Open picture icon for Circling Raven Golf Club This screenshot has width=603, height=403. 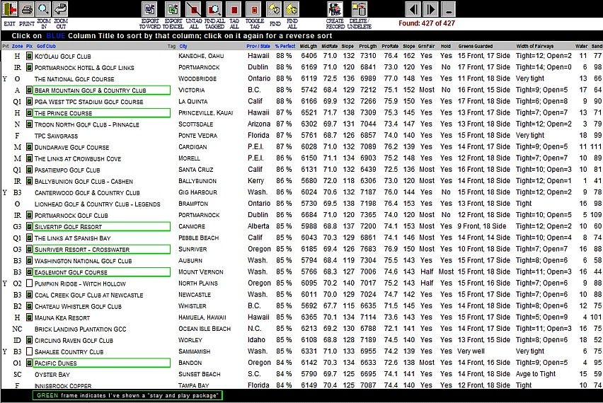(x=29, y=340)
